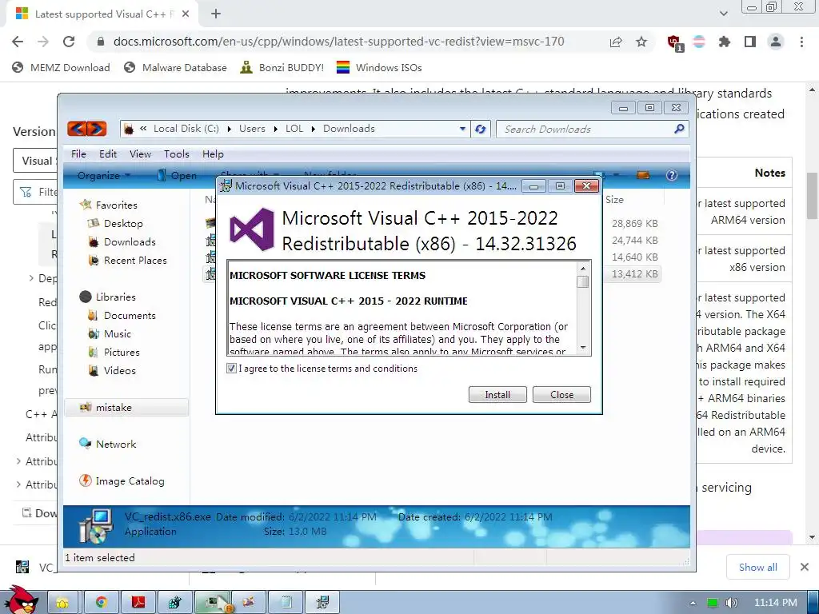Expand breadcrumb arrow after Users
Screen dimensions: 819x614
276,129
